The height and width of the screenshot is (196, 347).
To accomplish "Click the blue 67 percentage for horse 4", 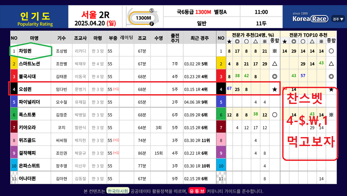I will point(229,88).
